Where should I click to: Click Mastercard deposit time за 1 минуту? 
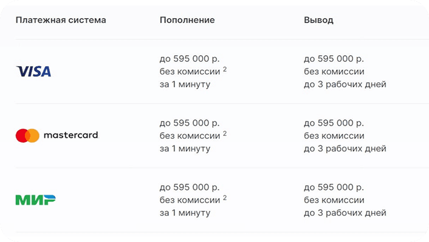(185, 149)
